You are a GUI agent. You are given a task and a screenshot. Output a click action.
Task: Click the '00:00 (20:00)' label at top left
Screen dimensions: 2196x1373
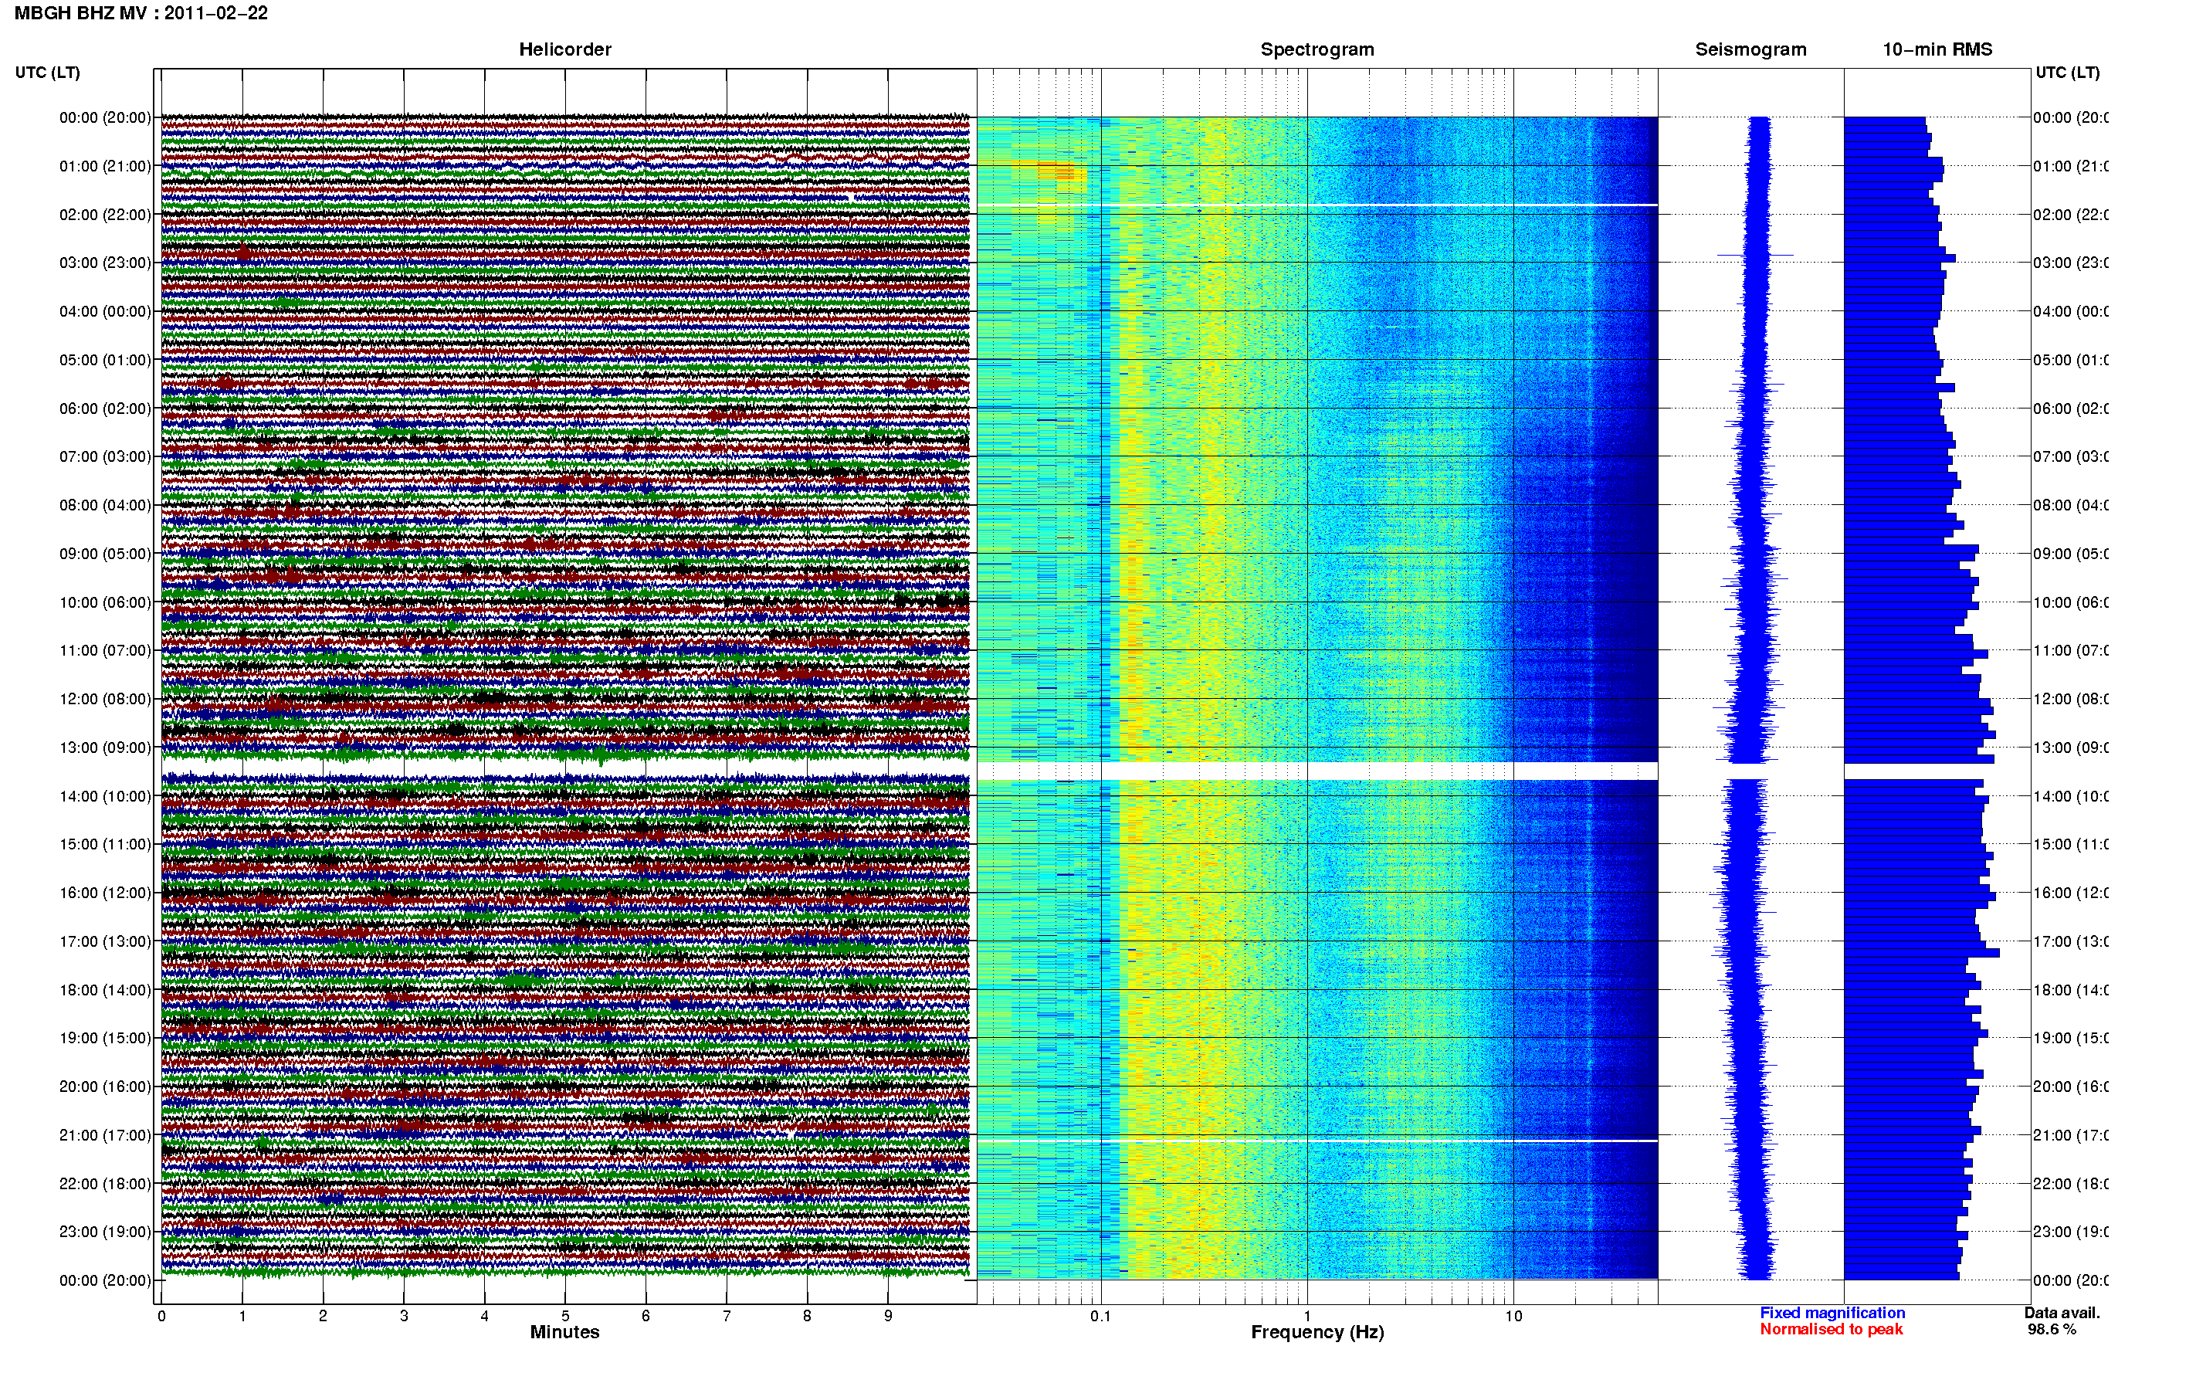[105, 118]
